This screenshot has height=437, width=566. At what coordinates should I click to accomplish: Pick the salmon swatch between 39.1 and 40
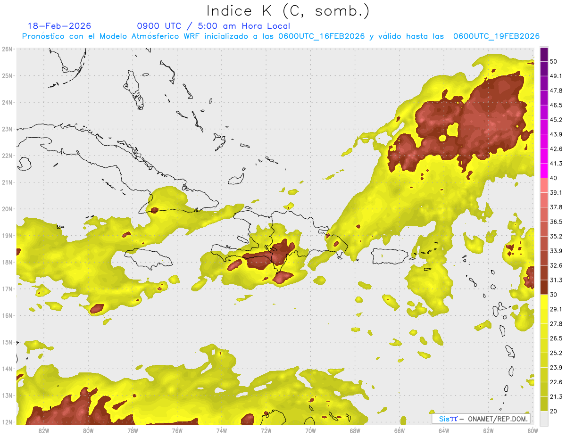point(544,185)
